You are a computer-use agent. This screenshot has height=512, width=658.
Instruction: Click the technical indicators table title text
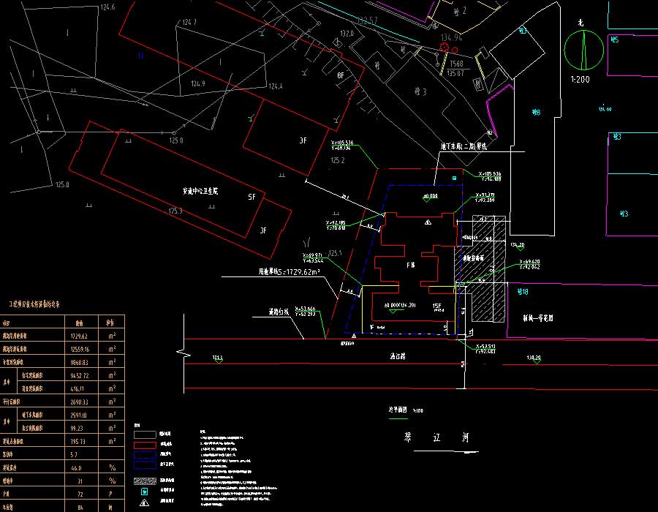click(x=34, y=304)
